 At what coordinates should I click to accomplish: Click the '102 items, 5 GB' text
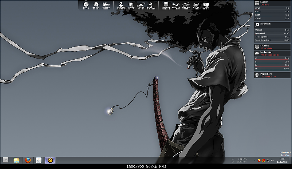[268, 77]
